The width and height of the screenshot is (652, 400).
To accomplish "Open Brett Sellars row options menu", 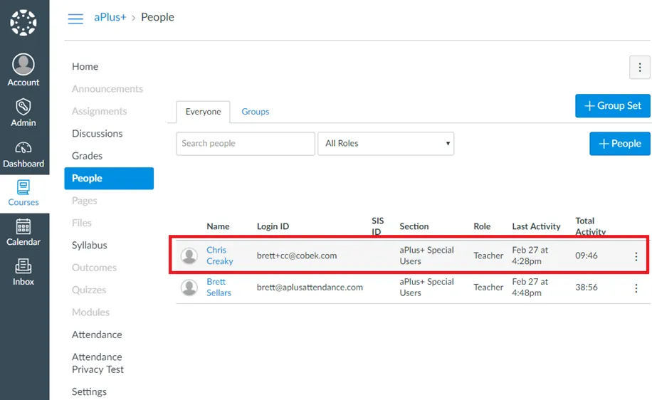I will (636, 288).
